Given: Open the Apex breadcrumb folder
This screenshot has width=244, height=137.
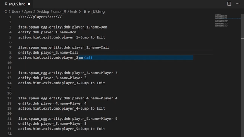Looking at the screenshot, I should [x=28, y=11].
